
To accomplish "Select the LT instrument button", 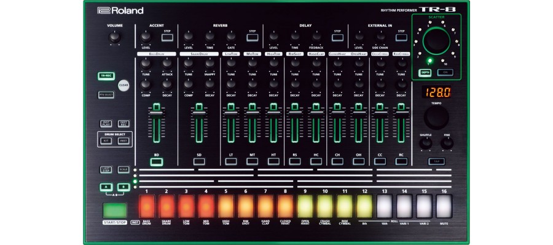I will [x=231, y=162].
